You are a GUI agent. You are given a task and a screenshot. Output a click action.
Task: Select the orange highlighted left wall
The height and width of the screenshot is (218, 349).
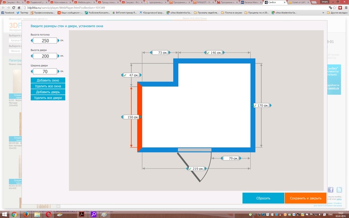140,117
